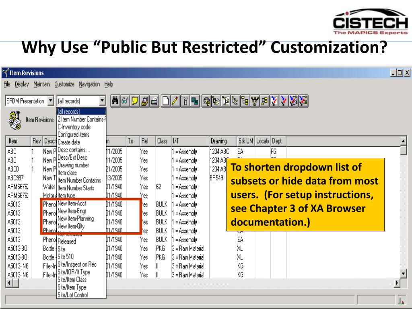Screen dimensions: 412x309
Task: Select 'New Item-Qlty' subset
Action: point(81,226)
